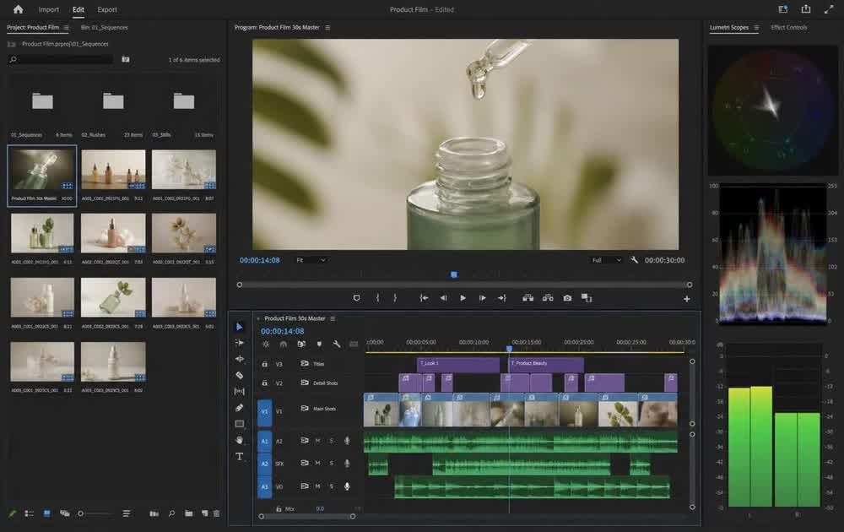The image size is (844, 532).
Task: Open the Project panel find magnifier icon
Action: pos(171,513)
